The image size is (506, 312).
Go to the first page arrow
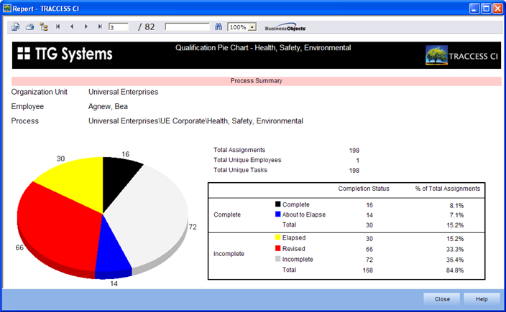[x=57, y=27]
